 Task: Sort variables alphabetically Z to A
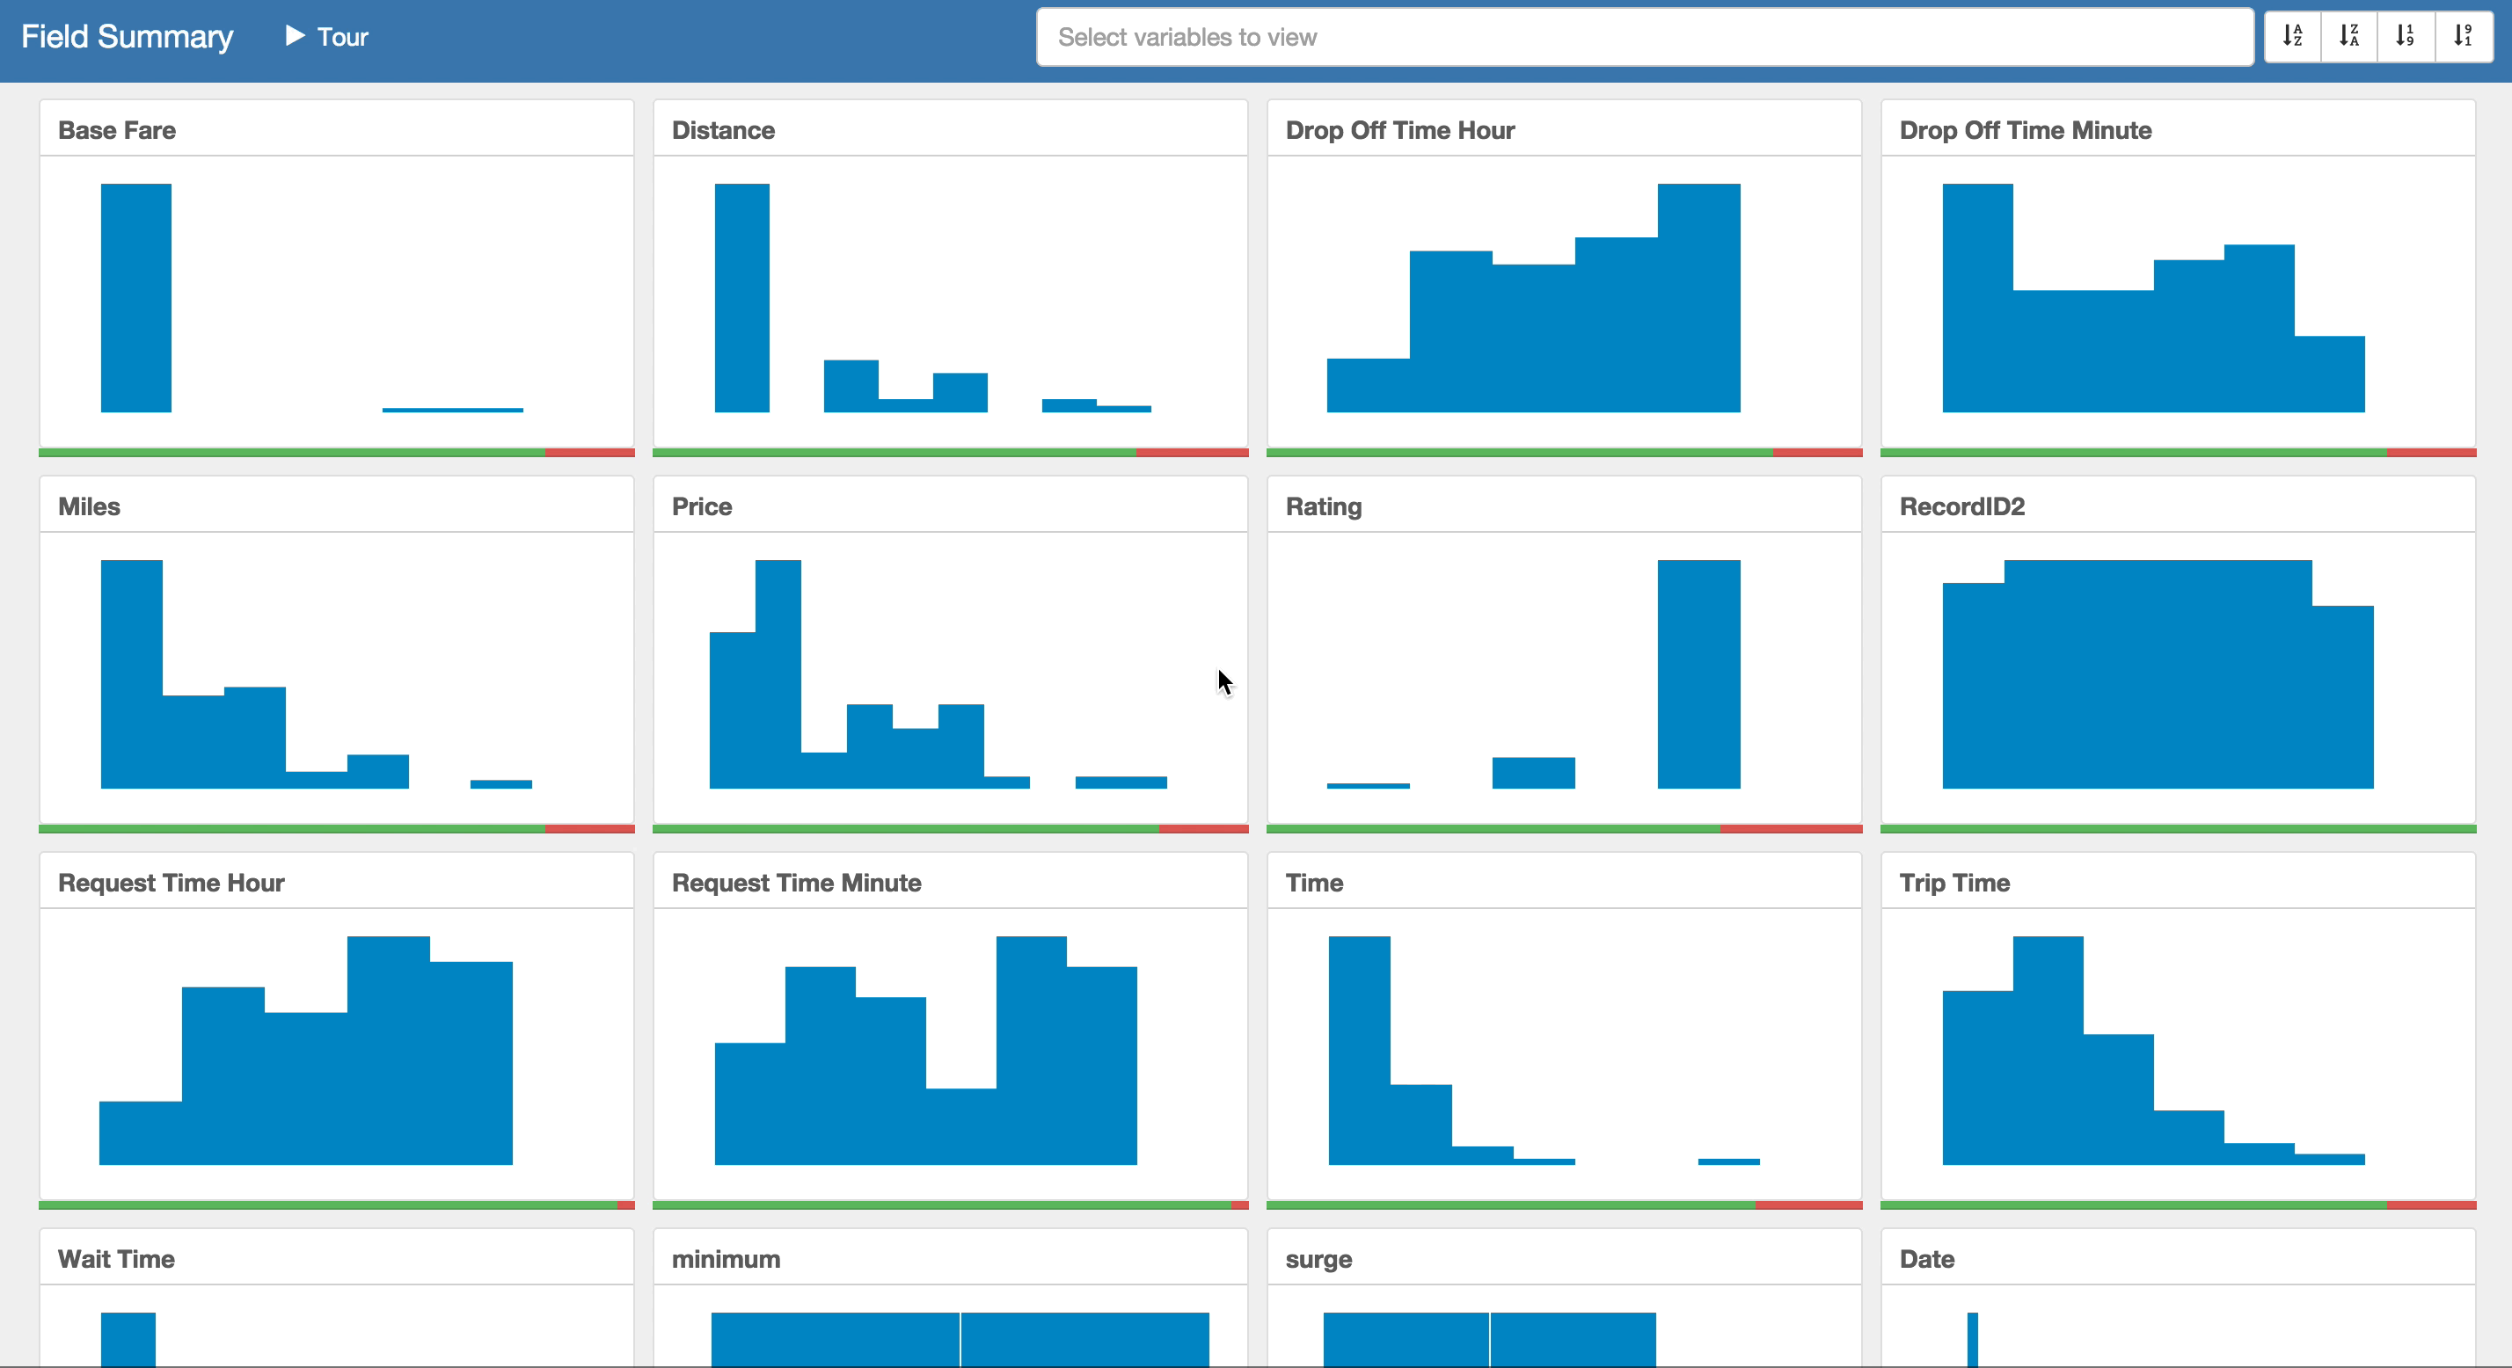pos(2349,36)
